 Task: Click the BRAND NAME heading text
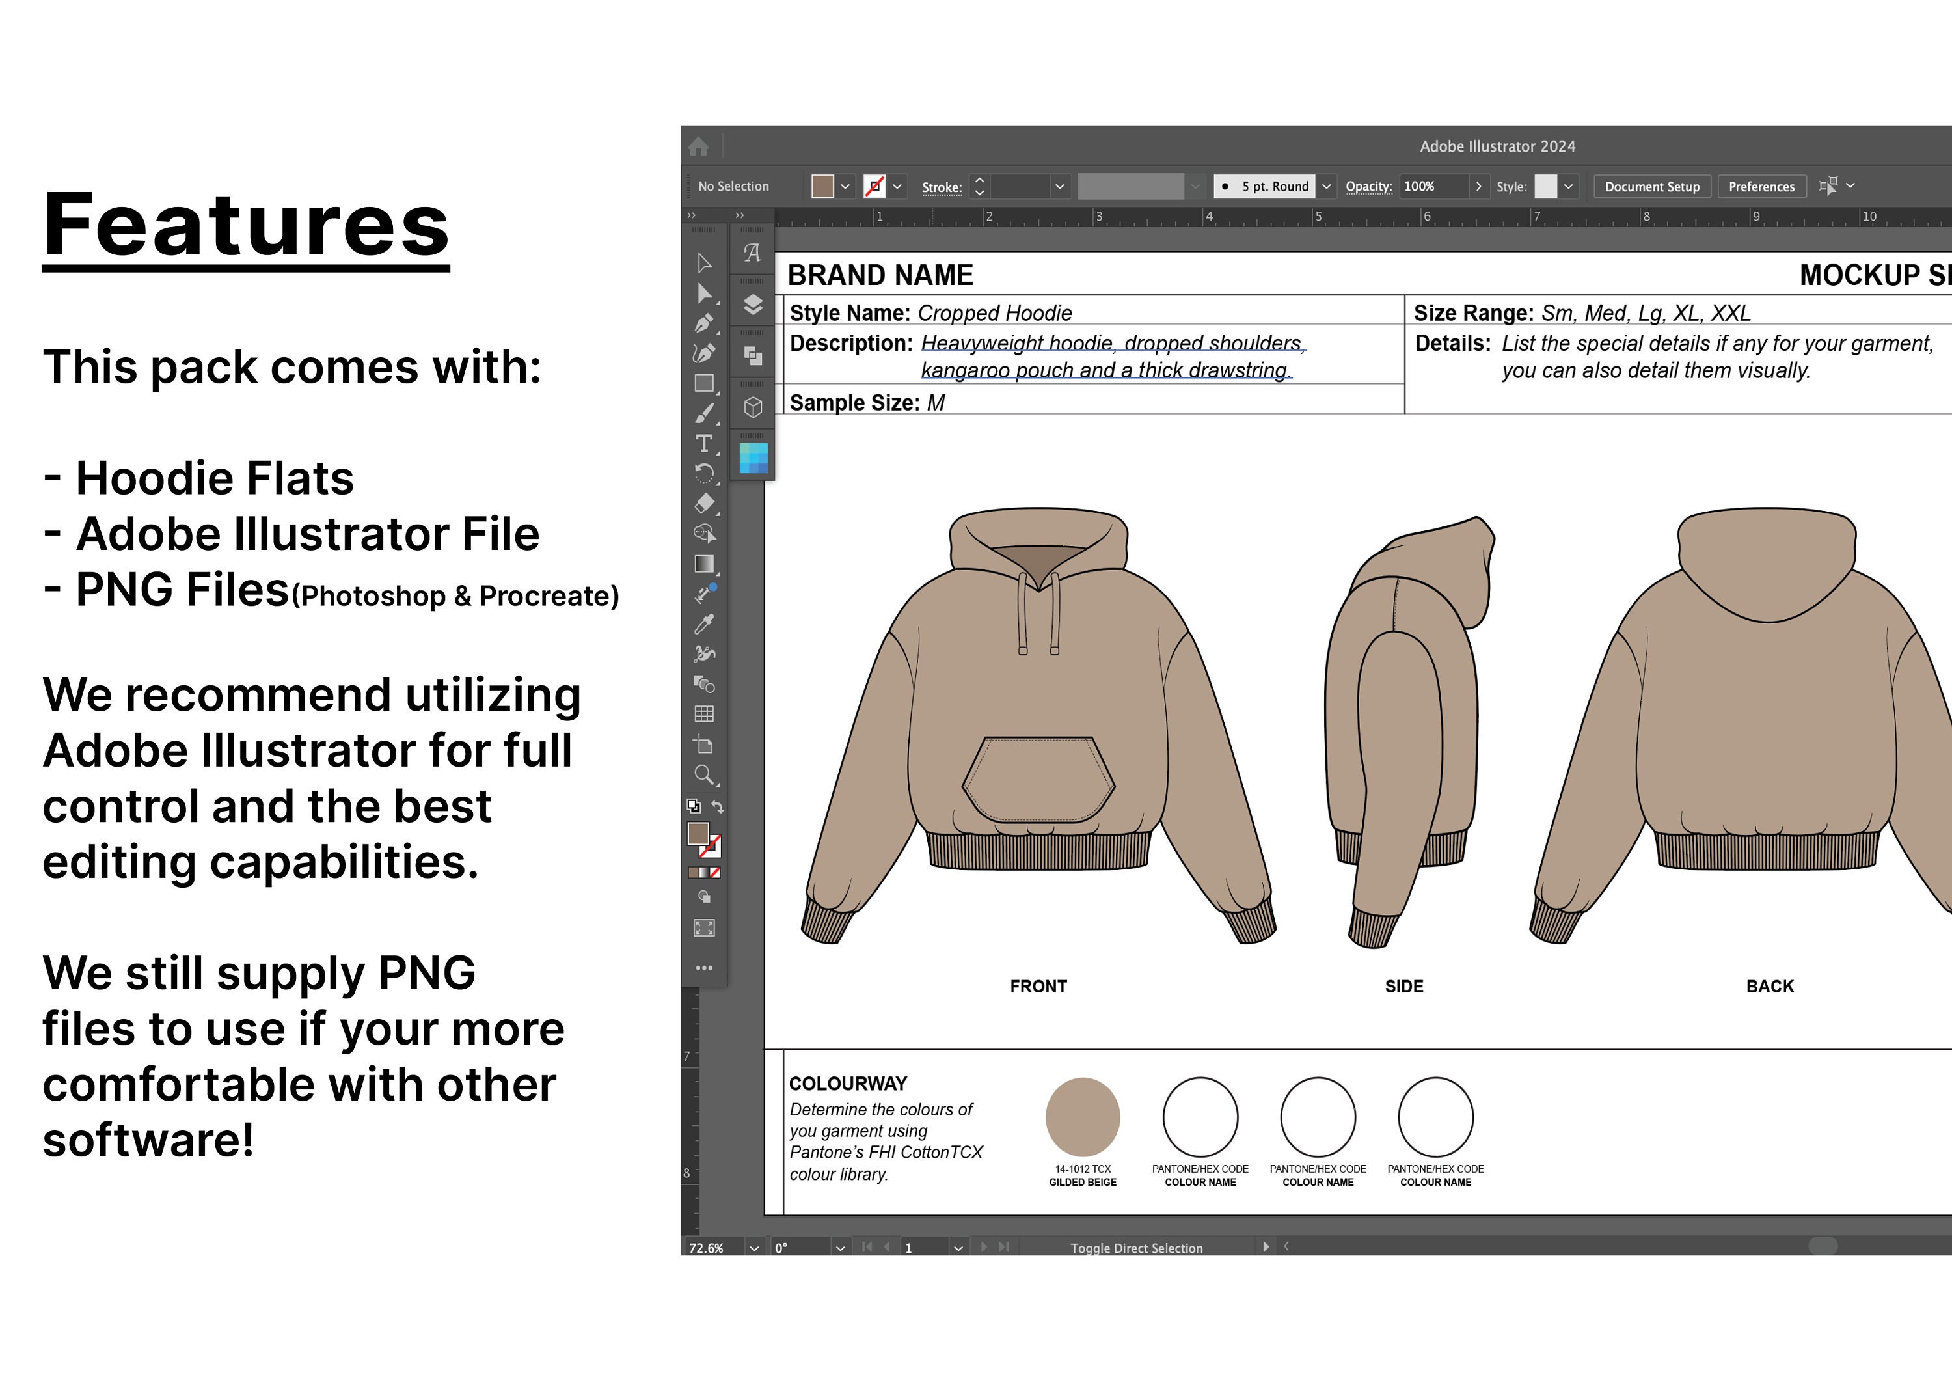click(880, 275)
